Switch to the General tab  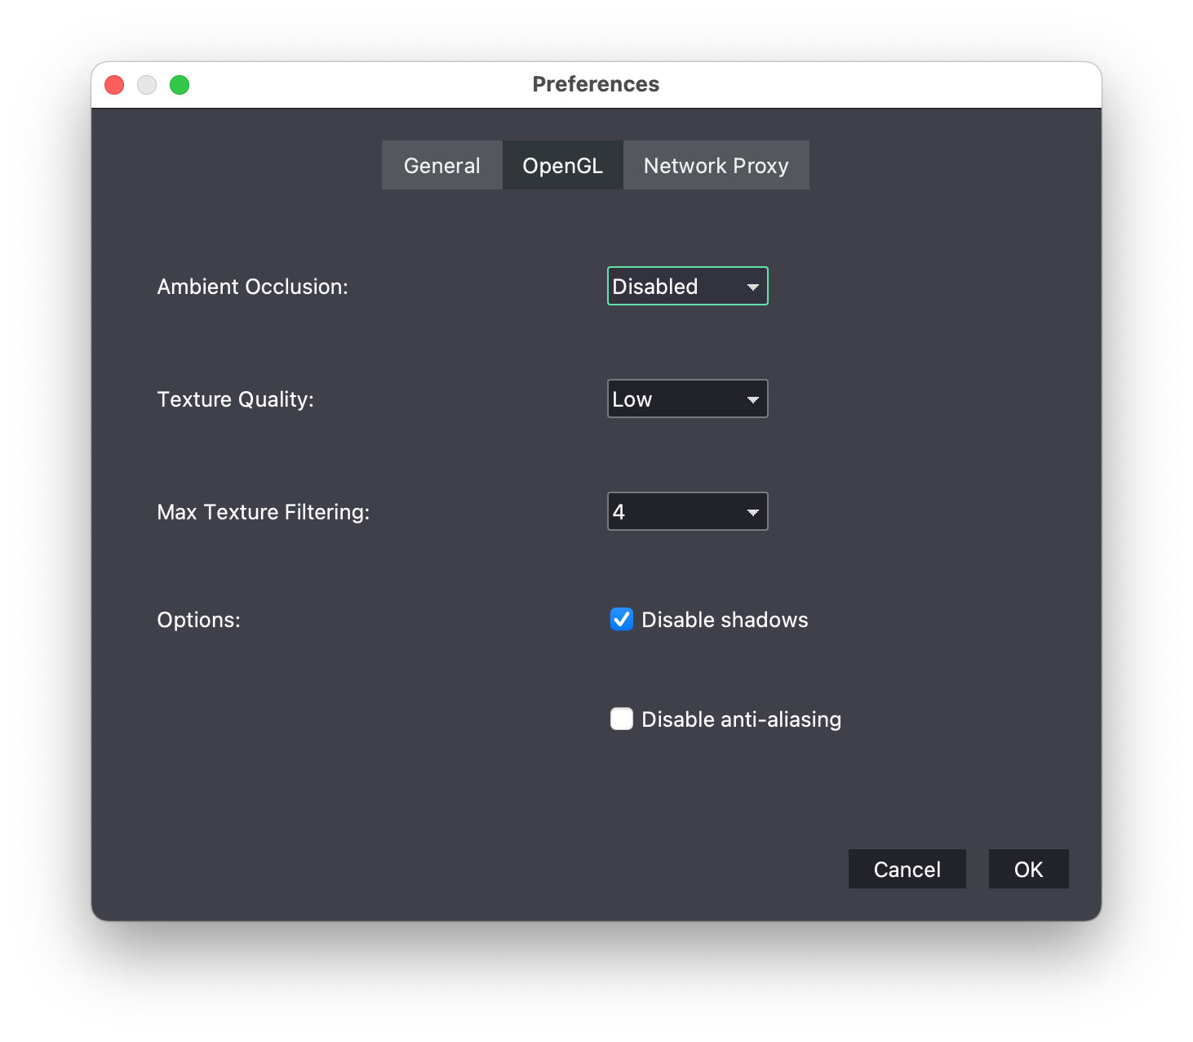pos(441,166)
